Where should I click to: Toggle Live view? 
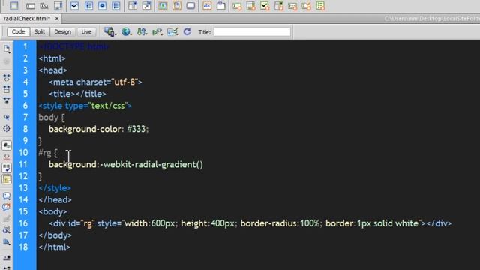pos(86,31)
